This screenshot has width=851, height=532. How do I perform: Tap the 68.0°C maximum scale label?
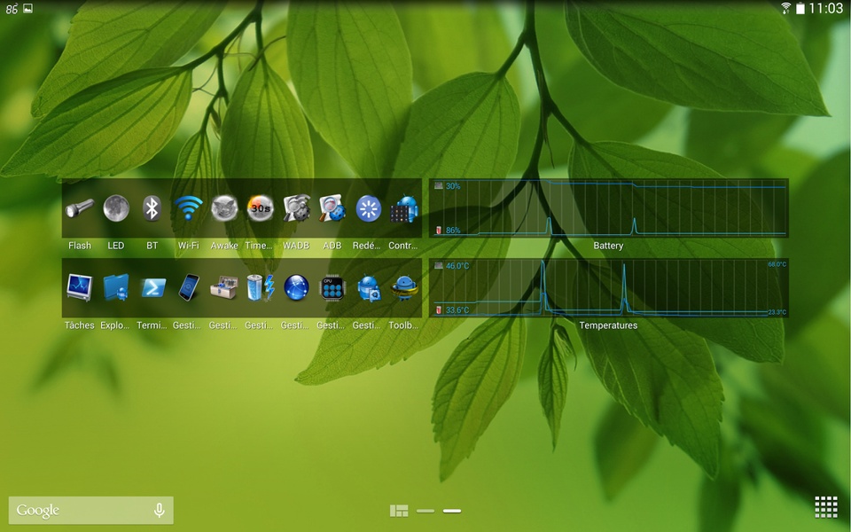point(777,264)
